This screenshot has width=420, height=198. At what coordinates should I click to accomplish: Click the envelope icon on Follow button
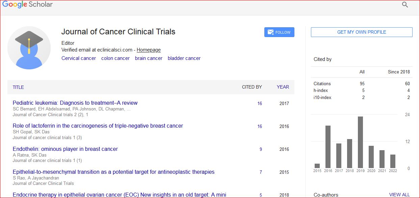[270, 32]
